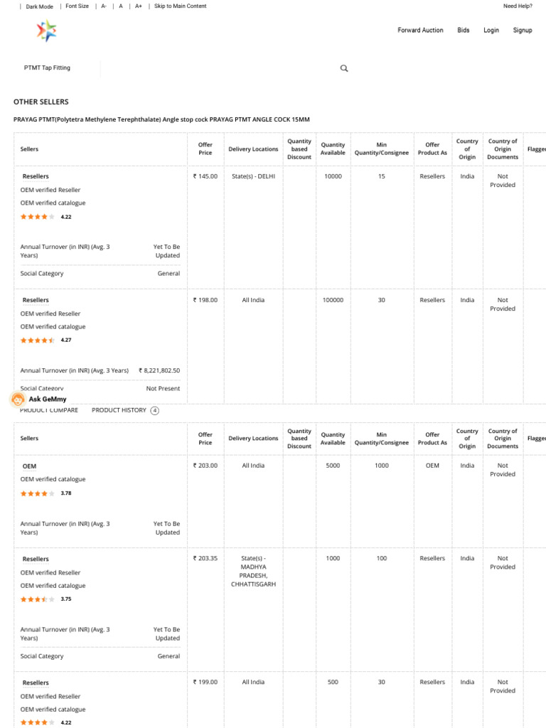546x728 pixels.
Task: Open the Forward Auction menu
Action: coord(420,31)
